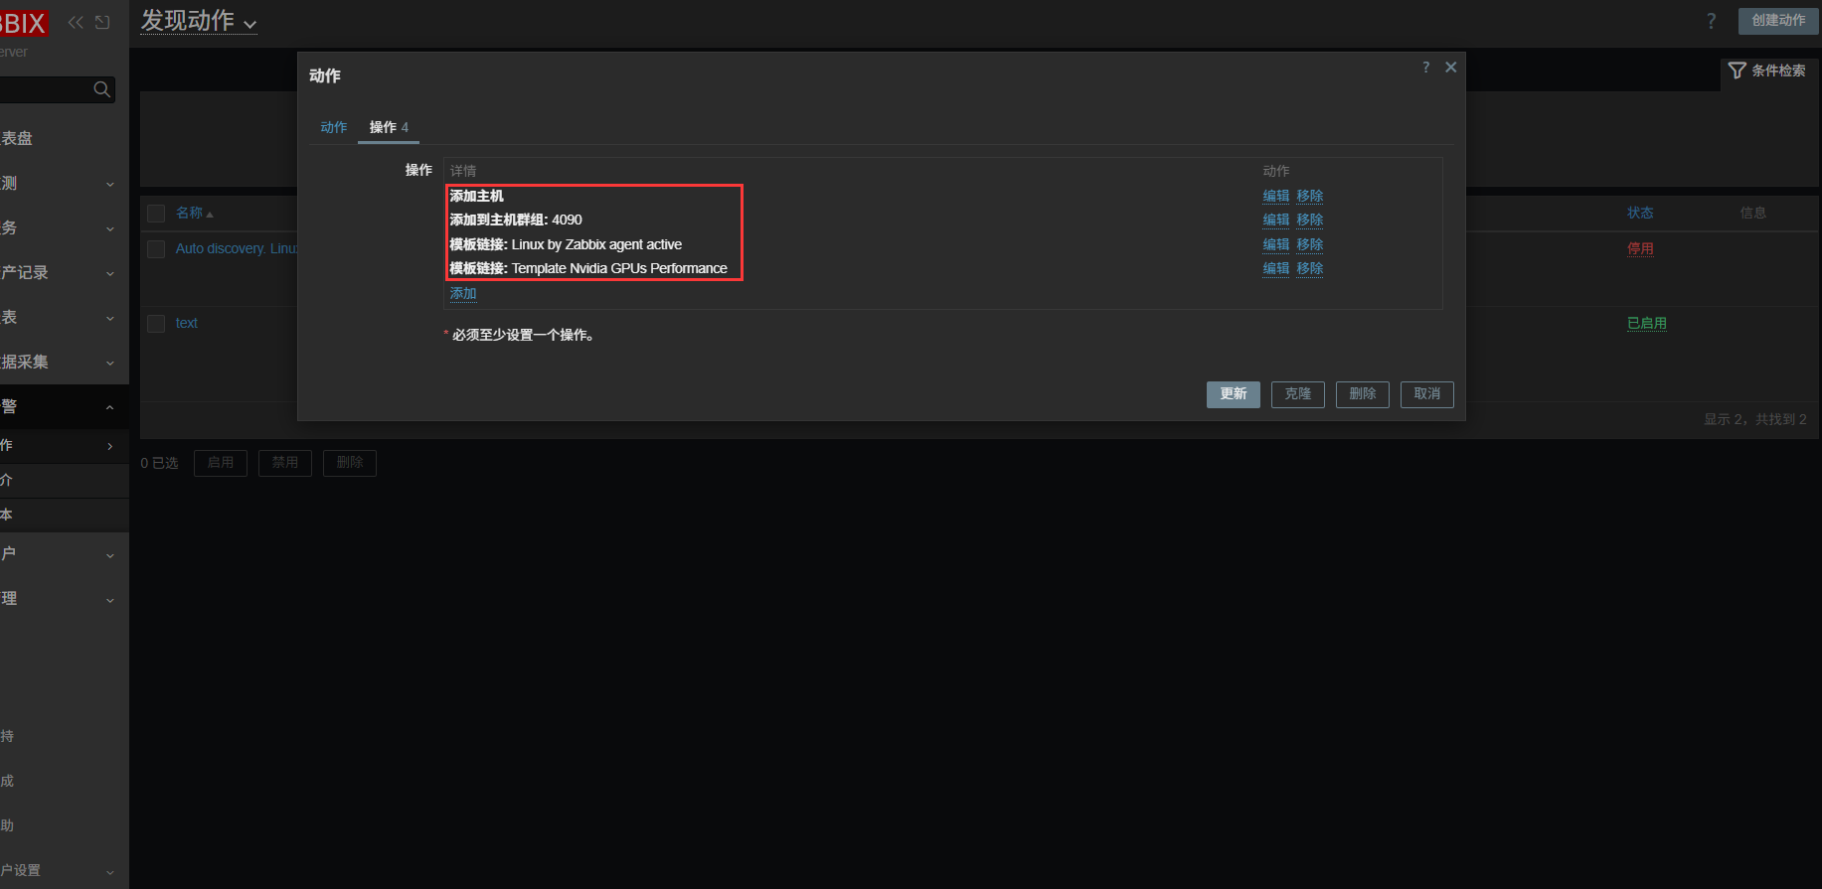Tick the select-all checkbox in header
1822x889 pixels.
(x=156, y=214)
